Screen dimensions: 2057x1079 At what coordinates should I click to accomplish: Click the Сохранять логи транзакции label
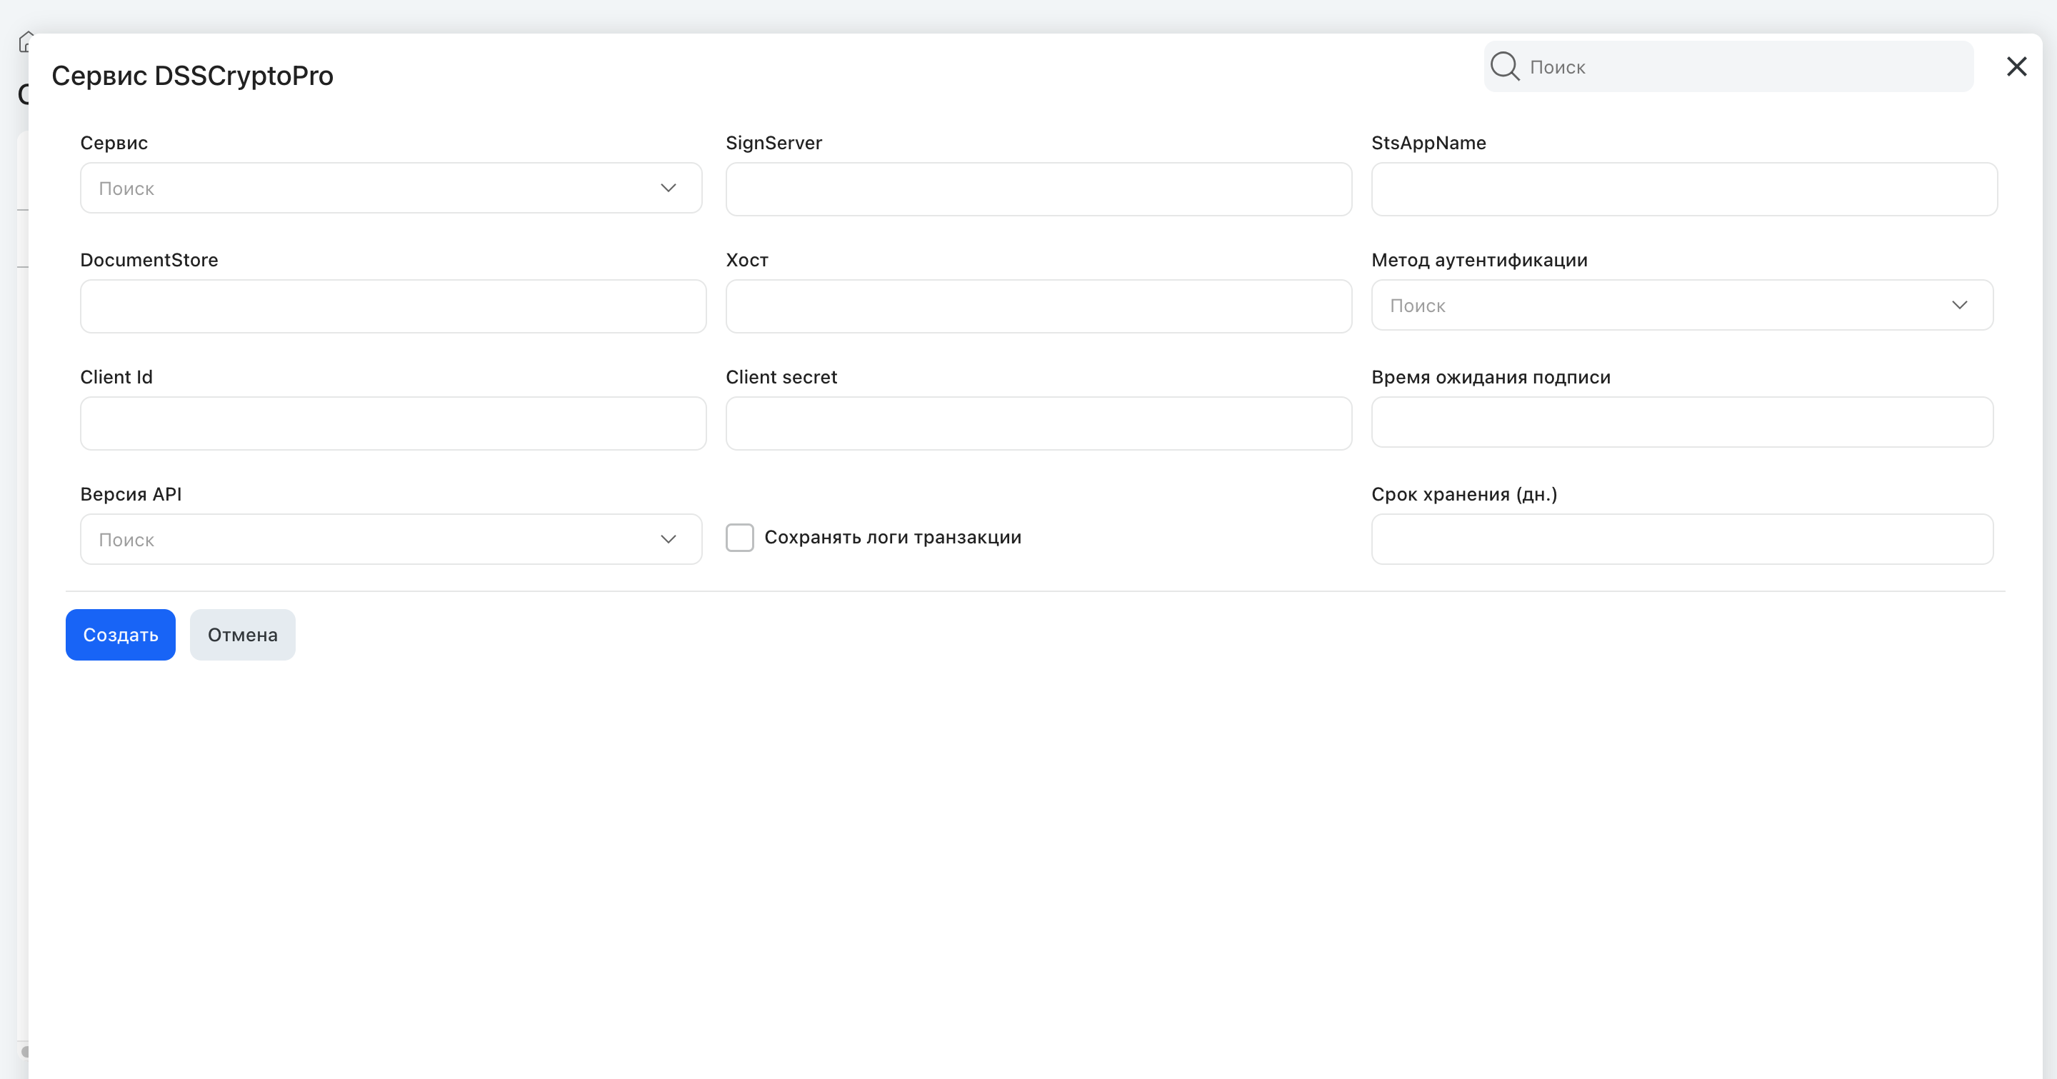click(x=893, y=538)
